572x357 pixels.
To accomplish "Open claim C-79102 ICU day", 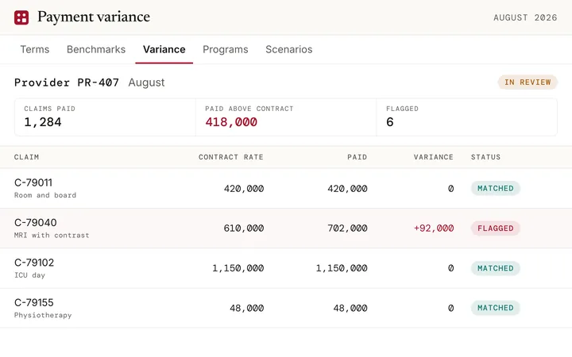I will tap(286, 268).
